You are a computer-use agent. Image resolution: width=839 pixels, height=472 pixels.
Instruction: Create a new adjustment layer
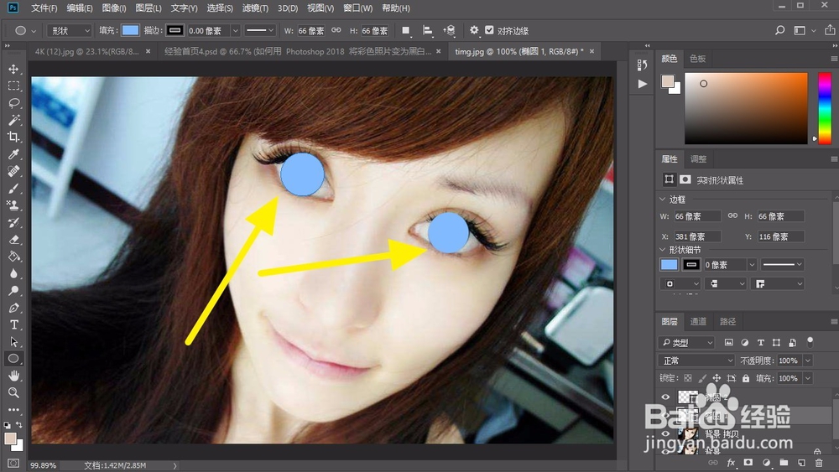[766, 463]
